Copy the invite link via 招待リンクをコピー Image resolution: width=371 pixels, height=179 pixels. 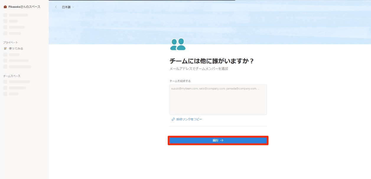click(x=189, y=119)
